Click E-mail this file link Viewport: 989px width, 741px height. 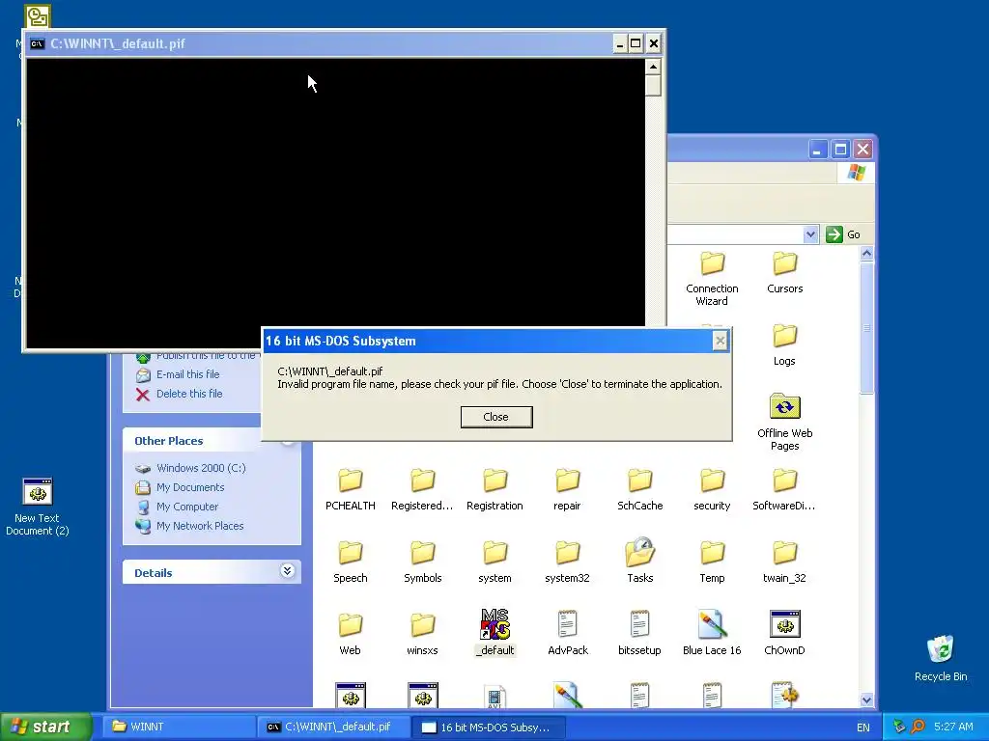[188, 374]
